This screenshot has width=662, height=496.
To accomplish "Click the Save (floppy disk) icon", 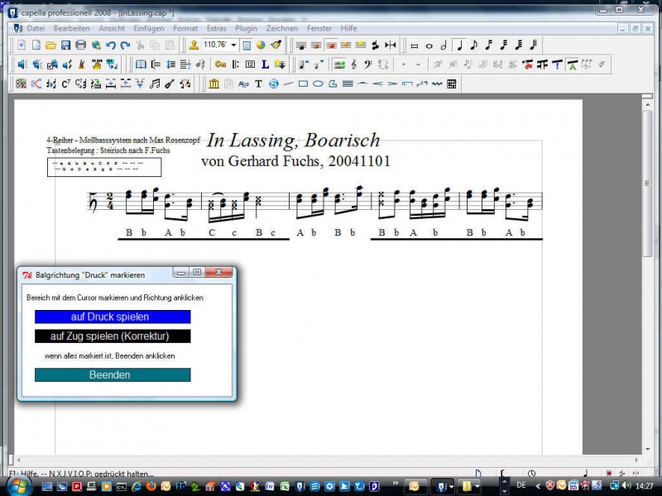I will (x=66, y=45).
